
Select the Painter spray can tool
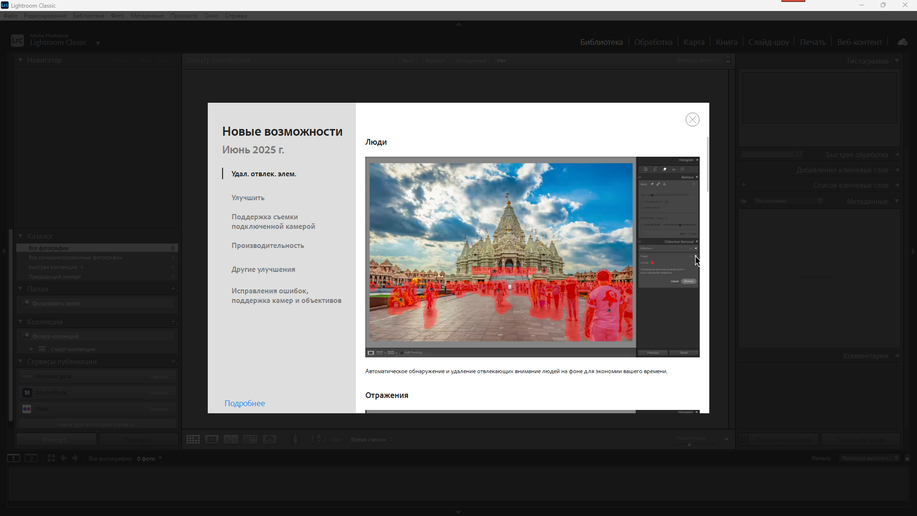pyautogui.click(x=295, y=440)
